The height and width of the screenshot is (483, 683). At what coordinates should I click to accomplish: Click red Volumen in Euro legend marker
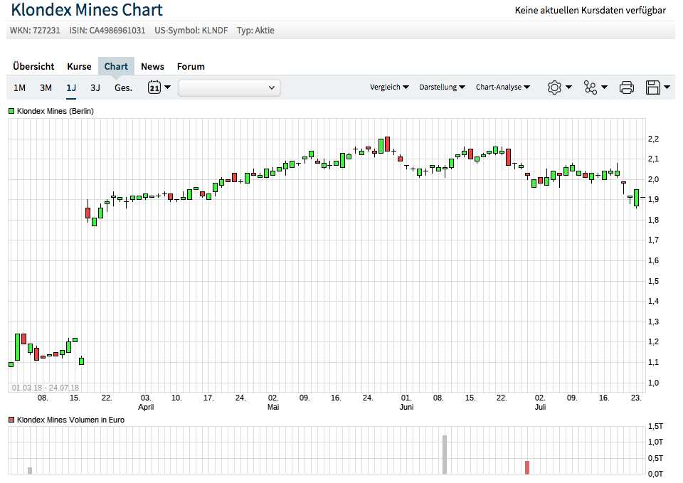click(x=11, y=420)
